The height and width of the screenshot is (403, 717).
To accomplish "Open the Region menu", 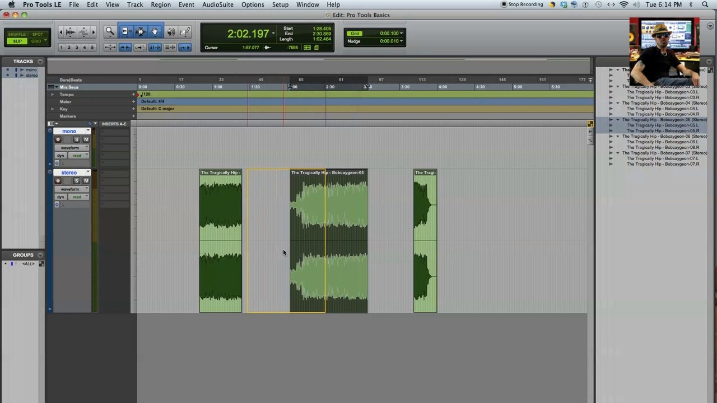I will click(160, 4).
